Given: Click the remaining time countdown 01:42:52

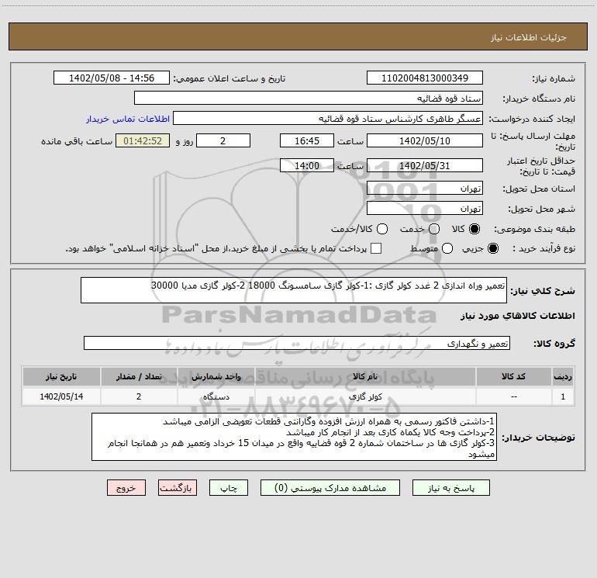Looking at the screenshot, I should click(x=143, y=140).
